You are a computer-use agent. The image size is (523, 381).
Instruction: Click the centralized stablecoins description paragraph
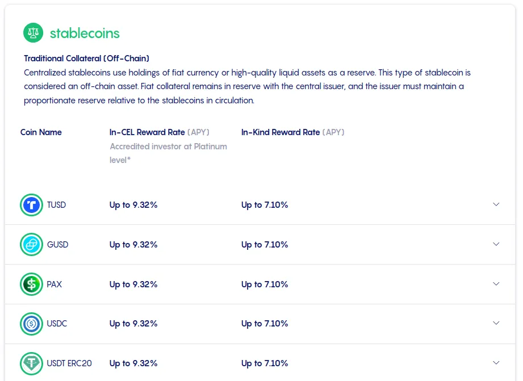[247, 86]
